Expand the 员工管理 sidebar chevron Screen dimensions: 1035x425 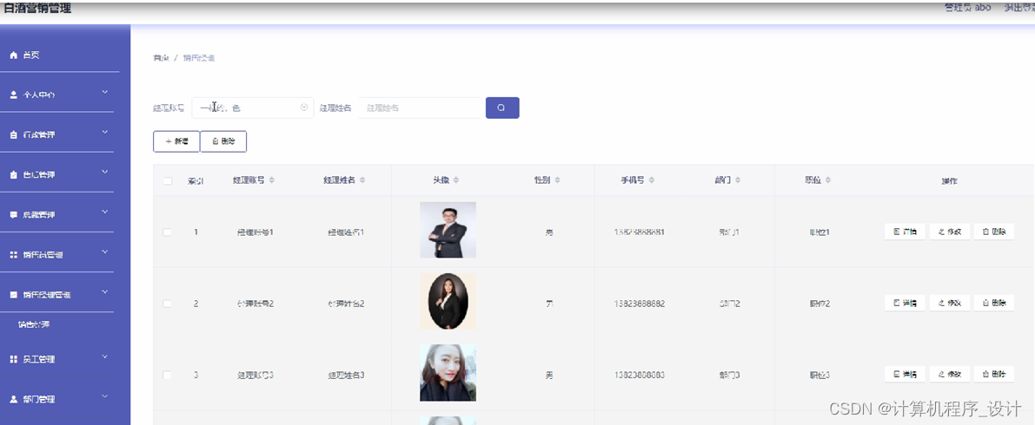coord(104,357)
